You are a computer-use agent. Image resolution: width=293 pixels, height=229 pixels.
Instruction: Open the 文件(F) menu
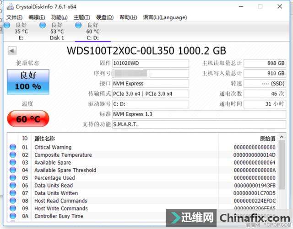tap(14, 17)
